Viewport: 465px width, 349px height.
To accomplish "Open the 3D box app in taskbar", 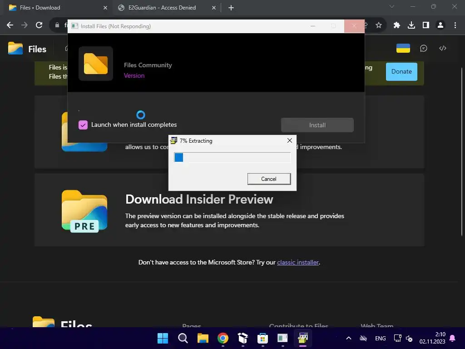I will tap(243, 338).
